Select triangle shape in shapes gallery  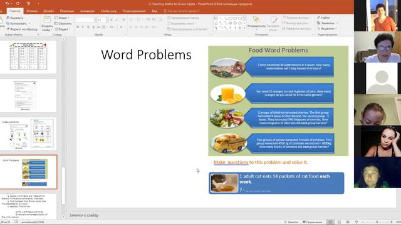pos(216,23)
